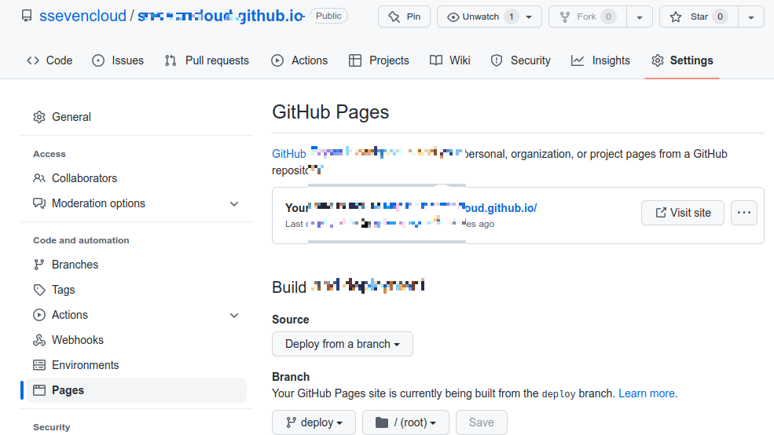Screen dimensions: 774x435
Task: Click the Branches git-branch icon in sidebar
Action: (x=39, y=265)
